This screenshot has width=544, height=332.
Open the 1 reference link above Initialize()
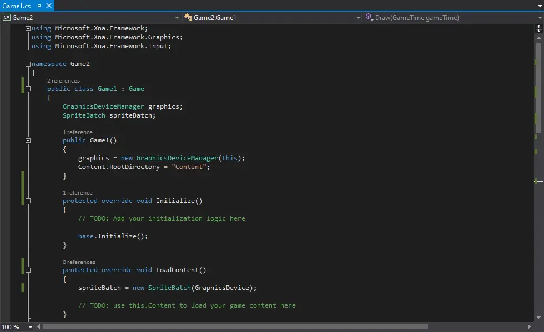78,193
